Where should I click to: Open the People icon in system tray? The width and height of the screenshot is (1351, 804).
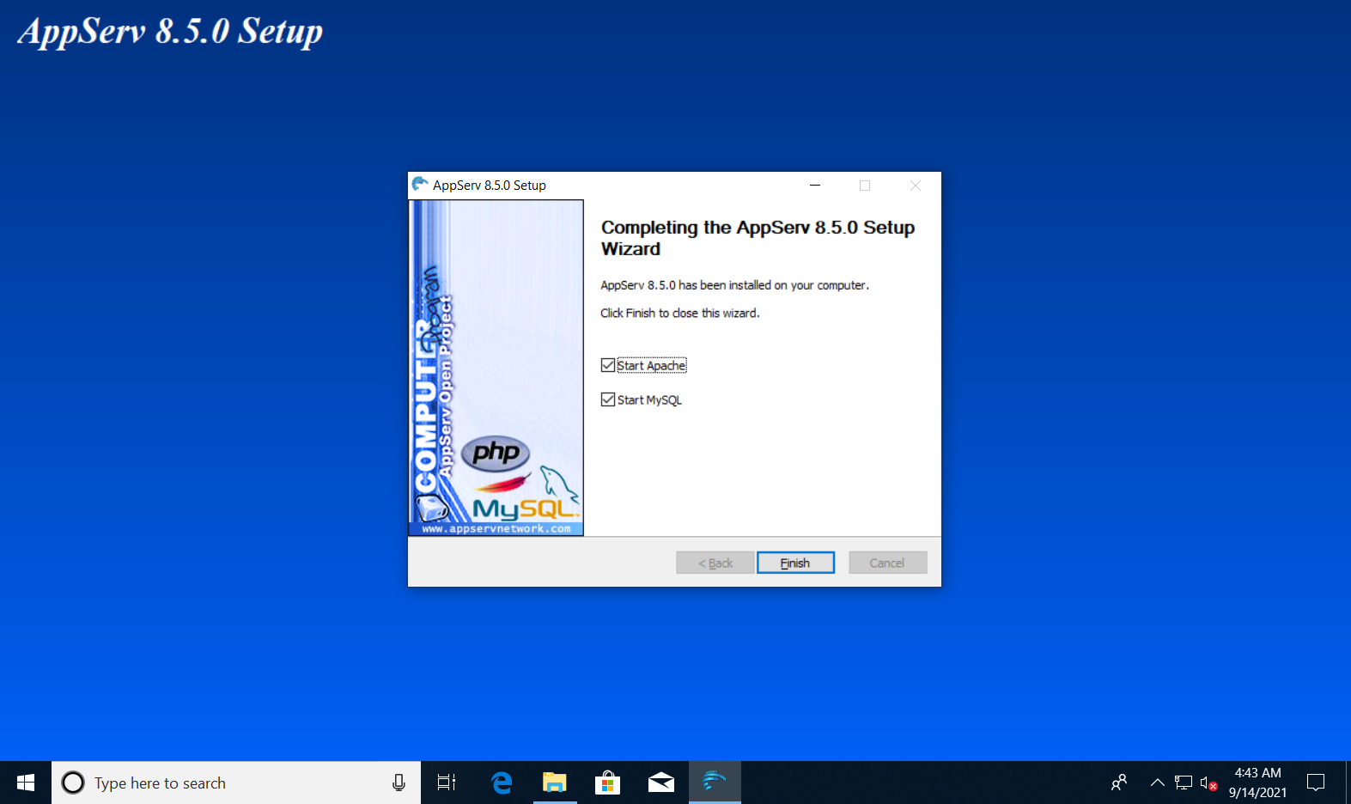[x=1118, y=783]
